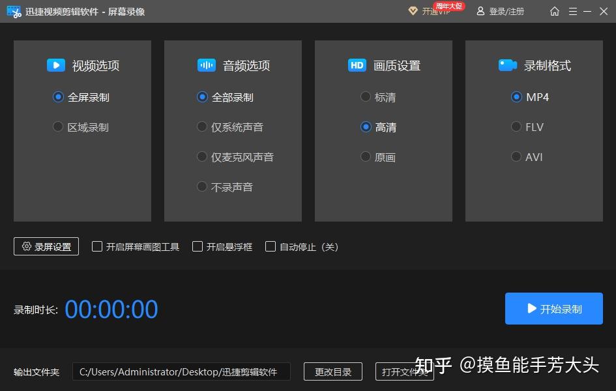This screenshot has width=616, height=391.
Task: Click 开始录制 start recording button
Action: click(x=554, y=308)
